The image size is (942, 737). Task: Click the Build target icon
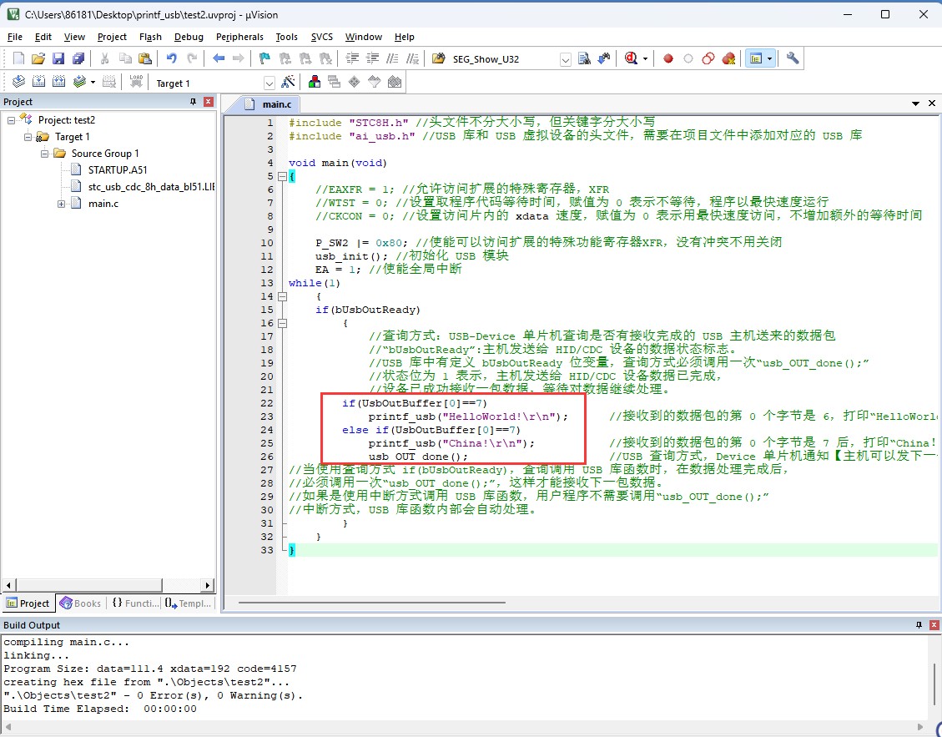(38, 82)
